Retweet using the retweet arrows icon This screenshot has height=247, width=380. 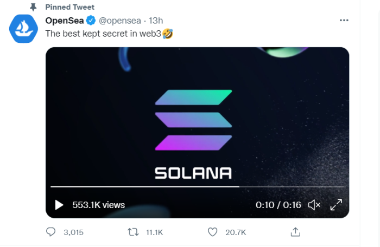133,232
